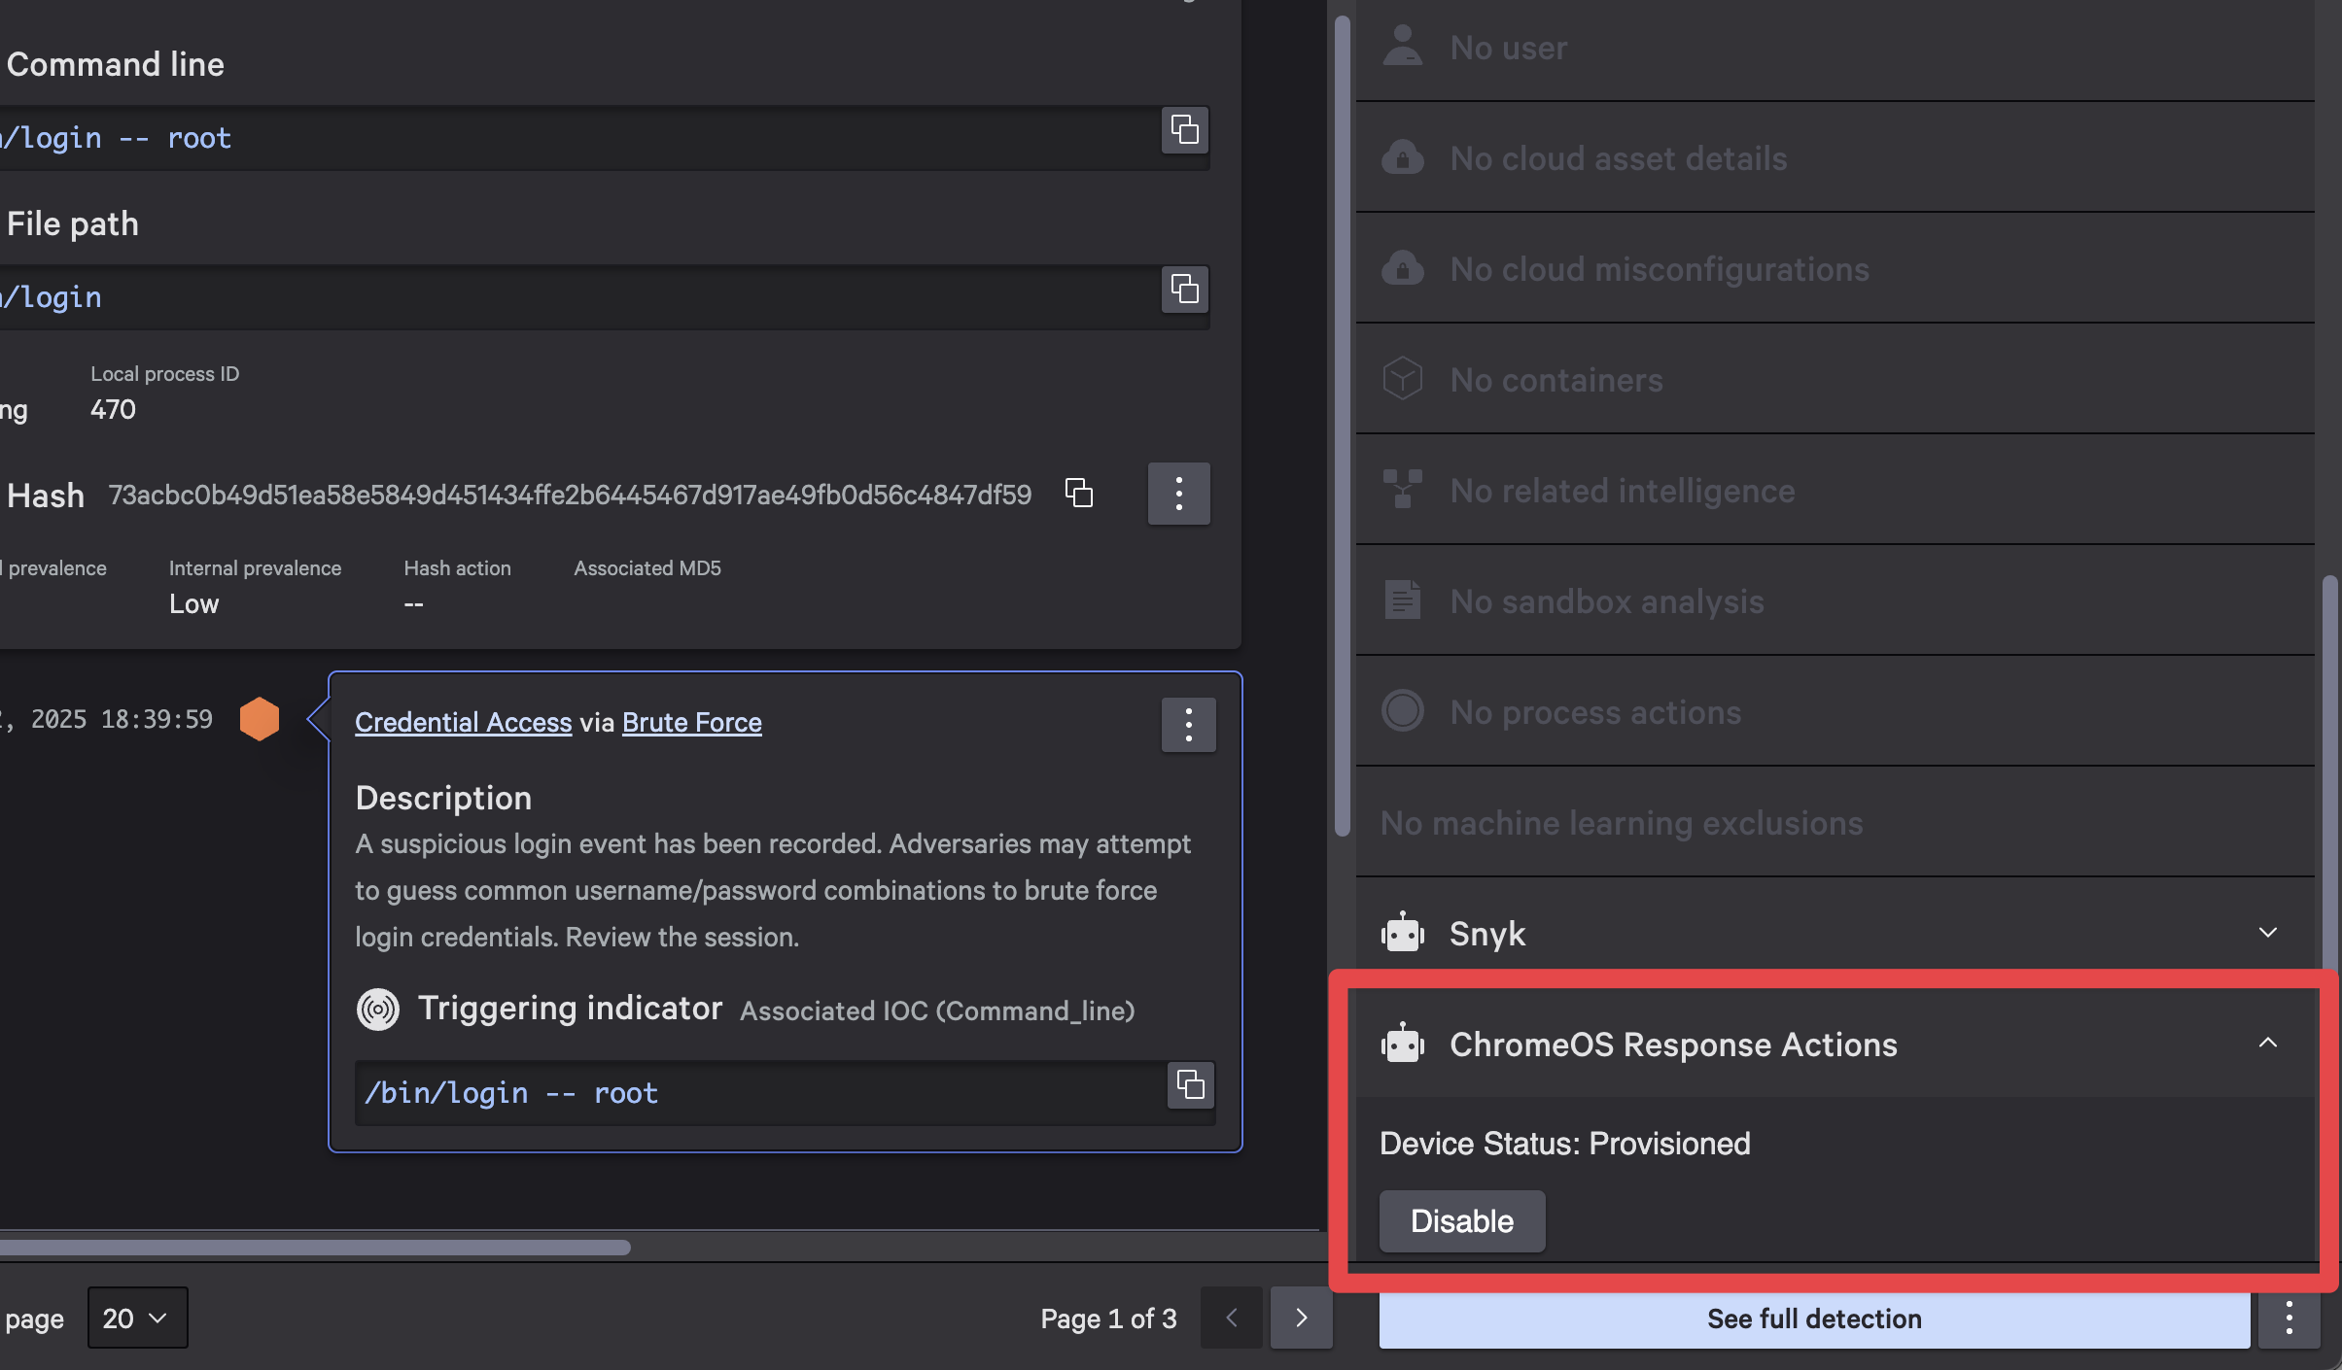
Task: Copy the SHA256 hash value
Action: [1079, 493]
